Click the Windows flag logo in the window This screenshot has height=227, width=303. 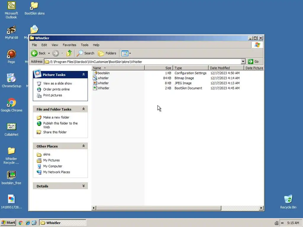257,45
